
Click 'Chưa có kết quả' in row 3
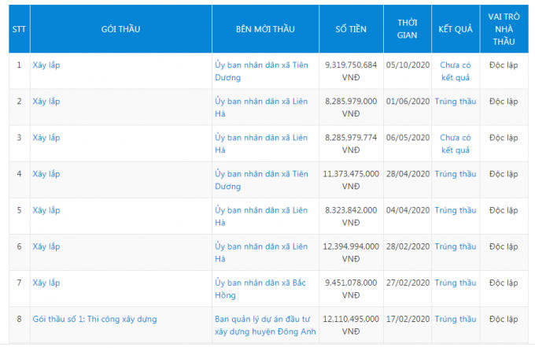[455, 143]
